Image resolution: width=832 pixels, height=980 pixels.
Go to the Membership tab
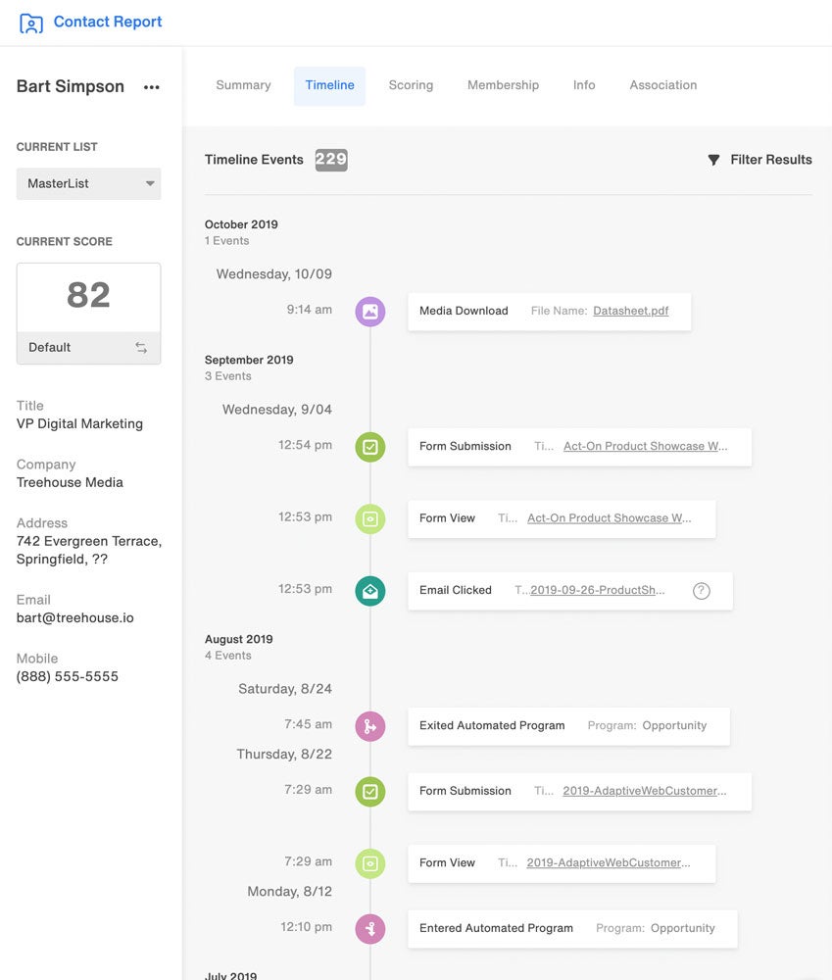coord(503,85)
